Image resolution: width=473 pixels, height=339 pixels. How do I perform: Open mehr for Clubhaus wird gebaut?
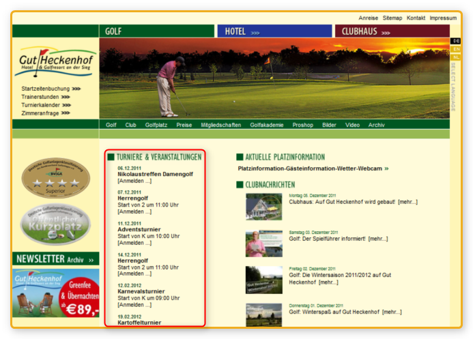click(408, 202)
